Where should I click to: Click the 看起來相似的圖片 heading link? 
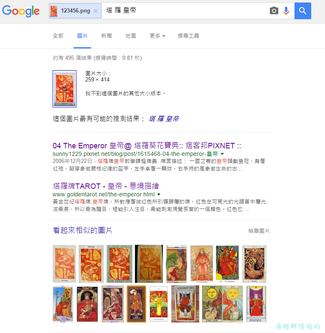(82, 230)
